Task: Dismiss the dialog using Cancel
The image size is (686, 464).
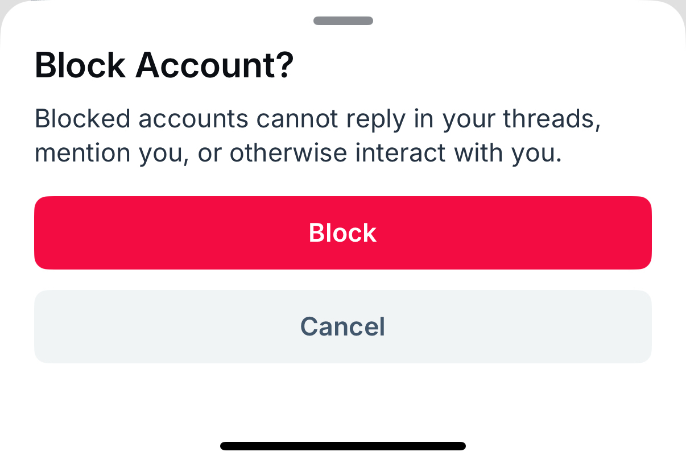Action: tap(342, 326)
